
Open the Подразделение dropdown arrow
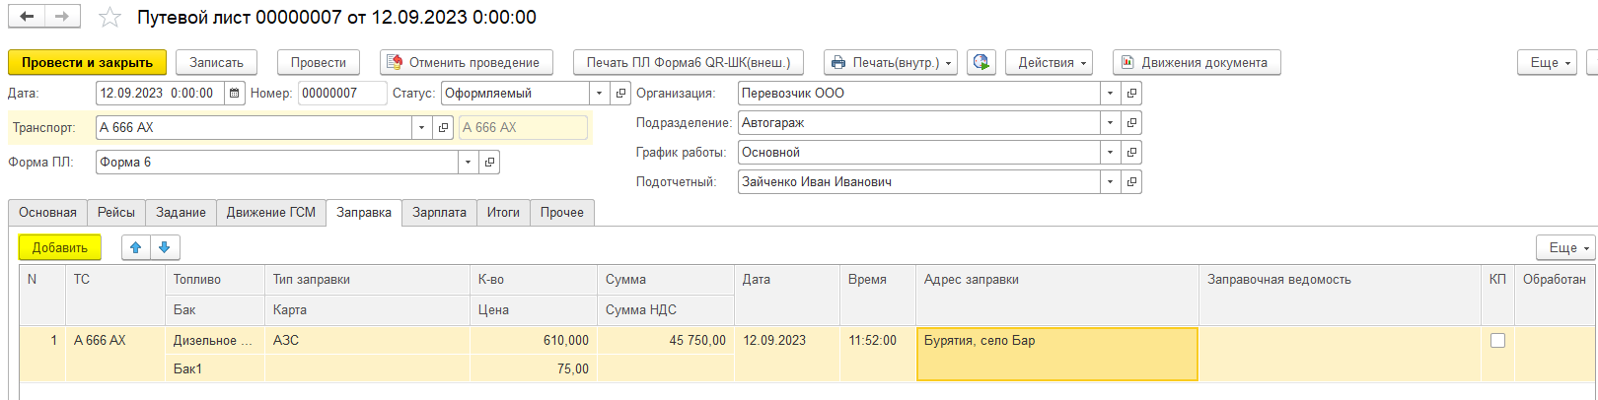pos(1110,123)
